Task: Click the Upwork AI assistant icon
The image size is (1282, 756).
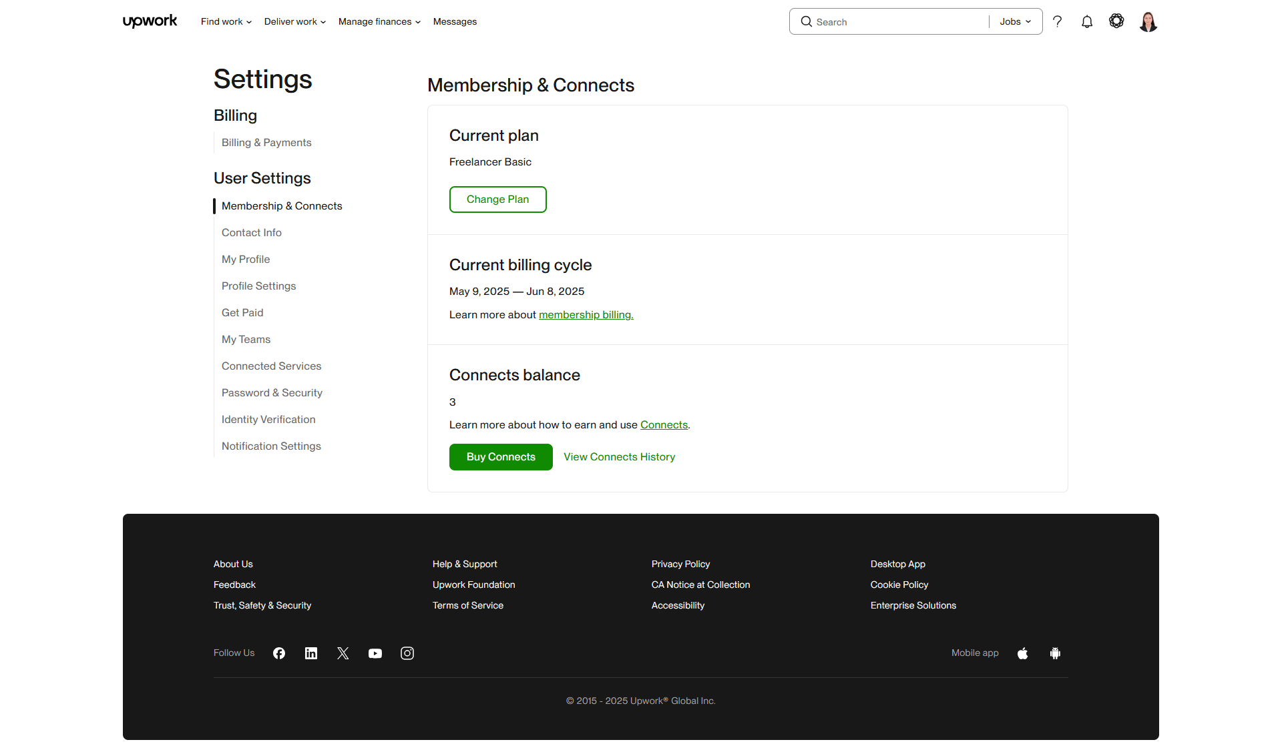Action: 1116,21
